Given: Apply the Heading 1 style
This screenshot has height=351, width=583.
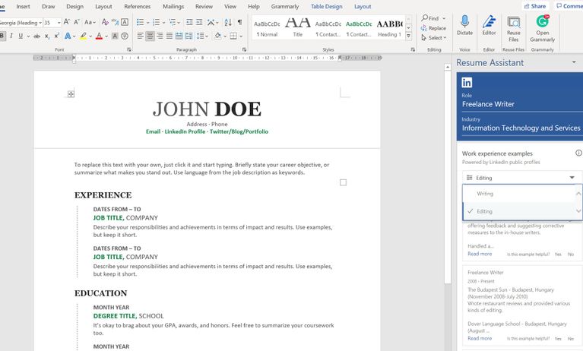Looking at the screenshot, I should pos(389,27).
